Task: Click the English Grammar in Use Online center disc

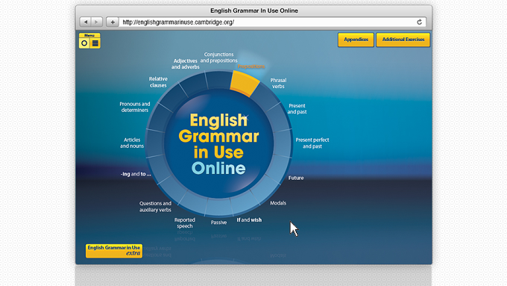Action: pos(218,144)
